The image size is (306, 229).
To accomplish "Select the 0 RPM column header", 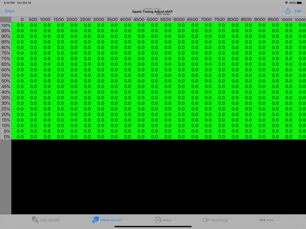I will 18,20.
